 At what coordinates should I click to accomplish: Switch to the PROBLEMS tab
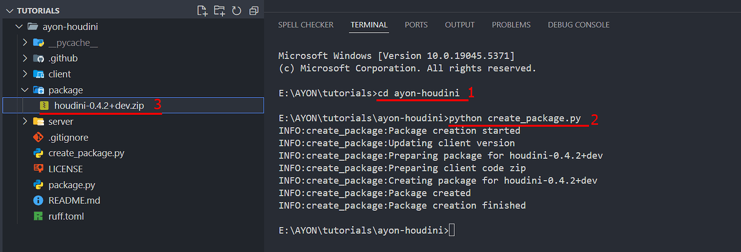click(511, 25)
